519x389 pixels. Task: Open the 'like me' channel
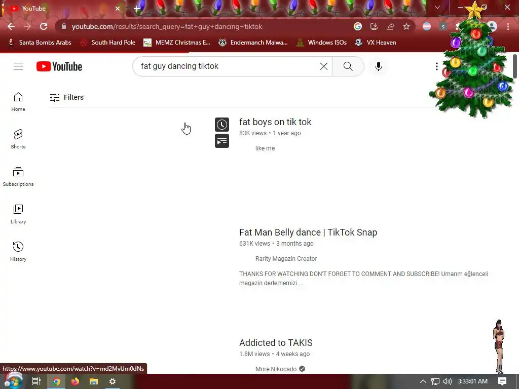pyautogui.click(x=265, y=148)
